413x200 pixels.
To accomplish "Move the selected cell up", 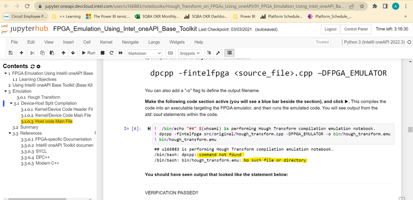I will coord(63,53).
